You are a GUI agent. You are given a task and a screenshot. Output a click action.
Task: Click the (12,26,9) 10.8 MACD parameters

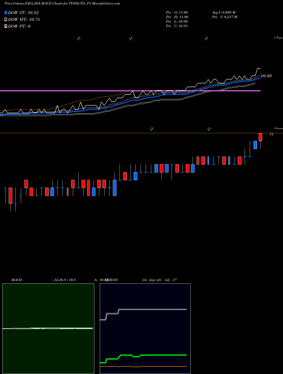[63, 280]
